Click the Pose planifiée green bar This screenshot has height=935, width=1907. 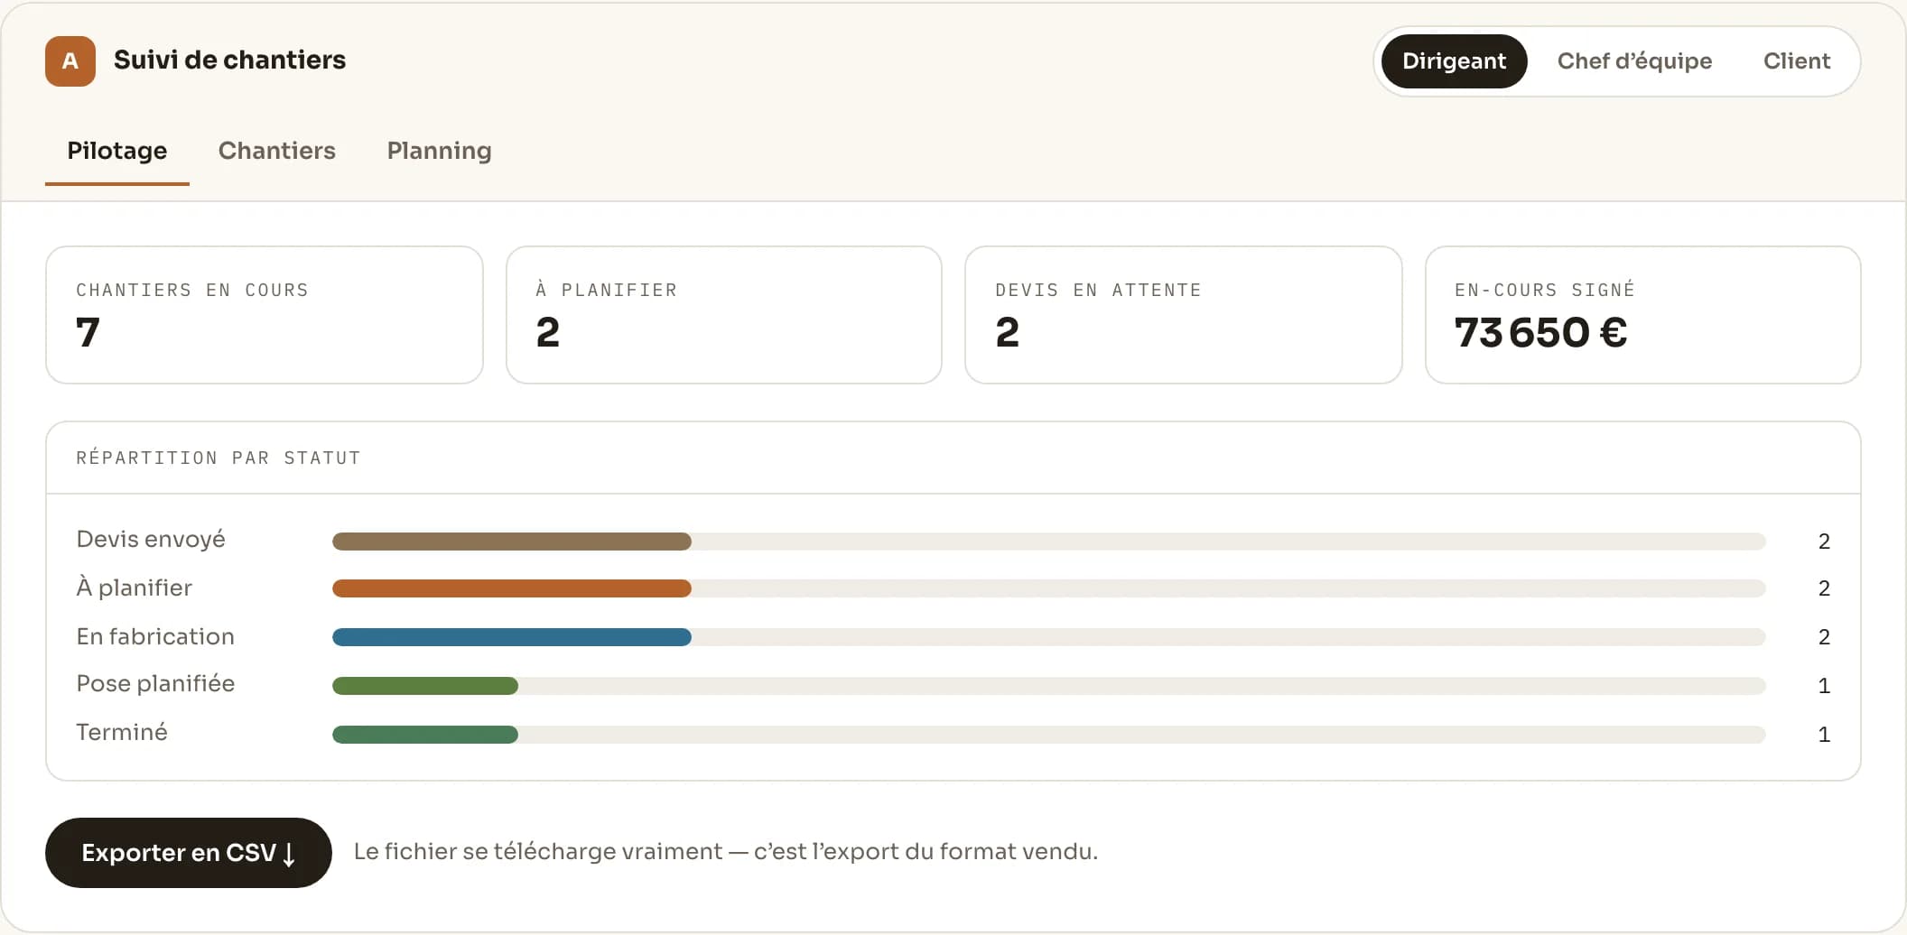pos(425,686)
